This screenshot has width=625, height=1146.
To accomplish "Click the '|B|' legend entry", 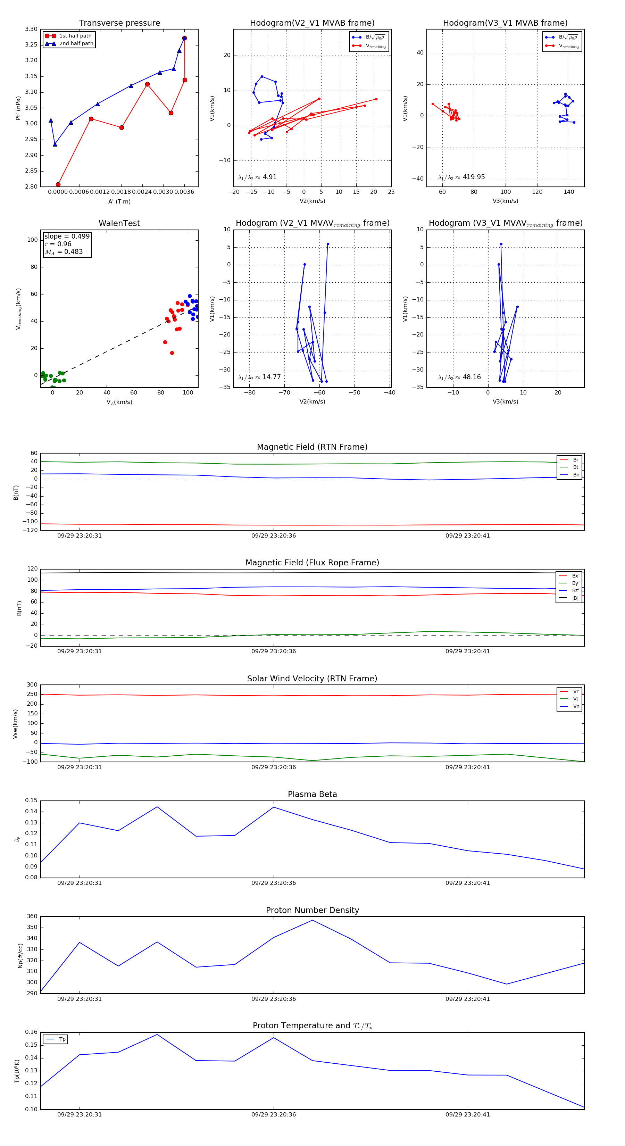I will point(569,598).
